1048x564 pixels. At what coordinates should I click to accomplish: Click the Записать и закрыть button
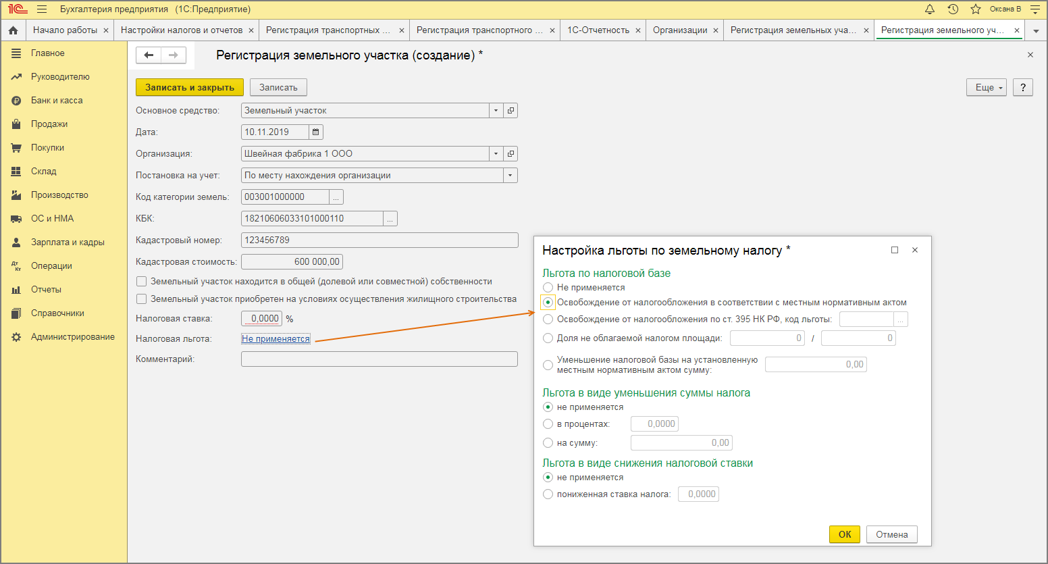click(x=190, y=88)
